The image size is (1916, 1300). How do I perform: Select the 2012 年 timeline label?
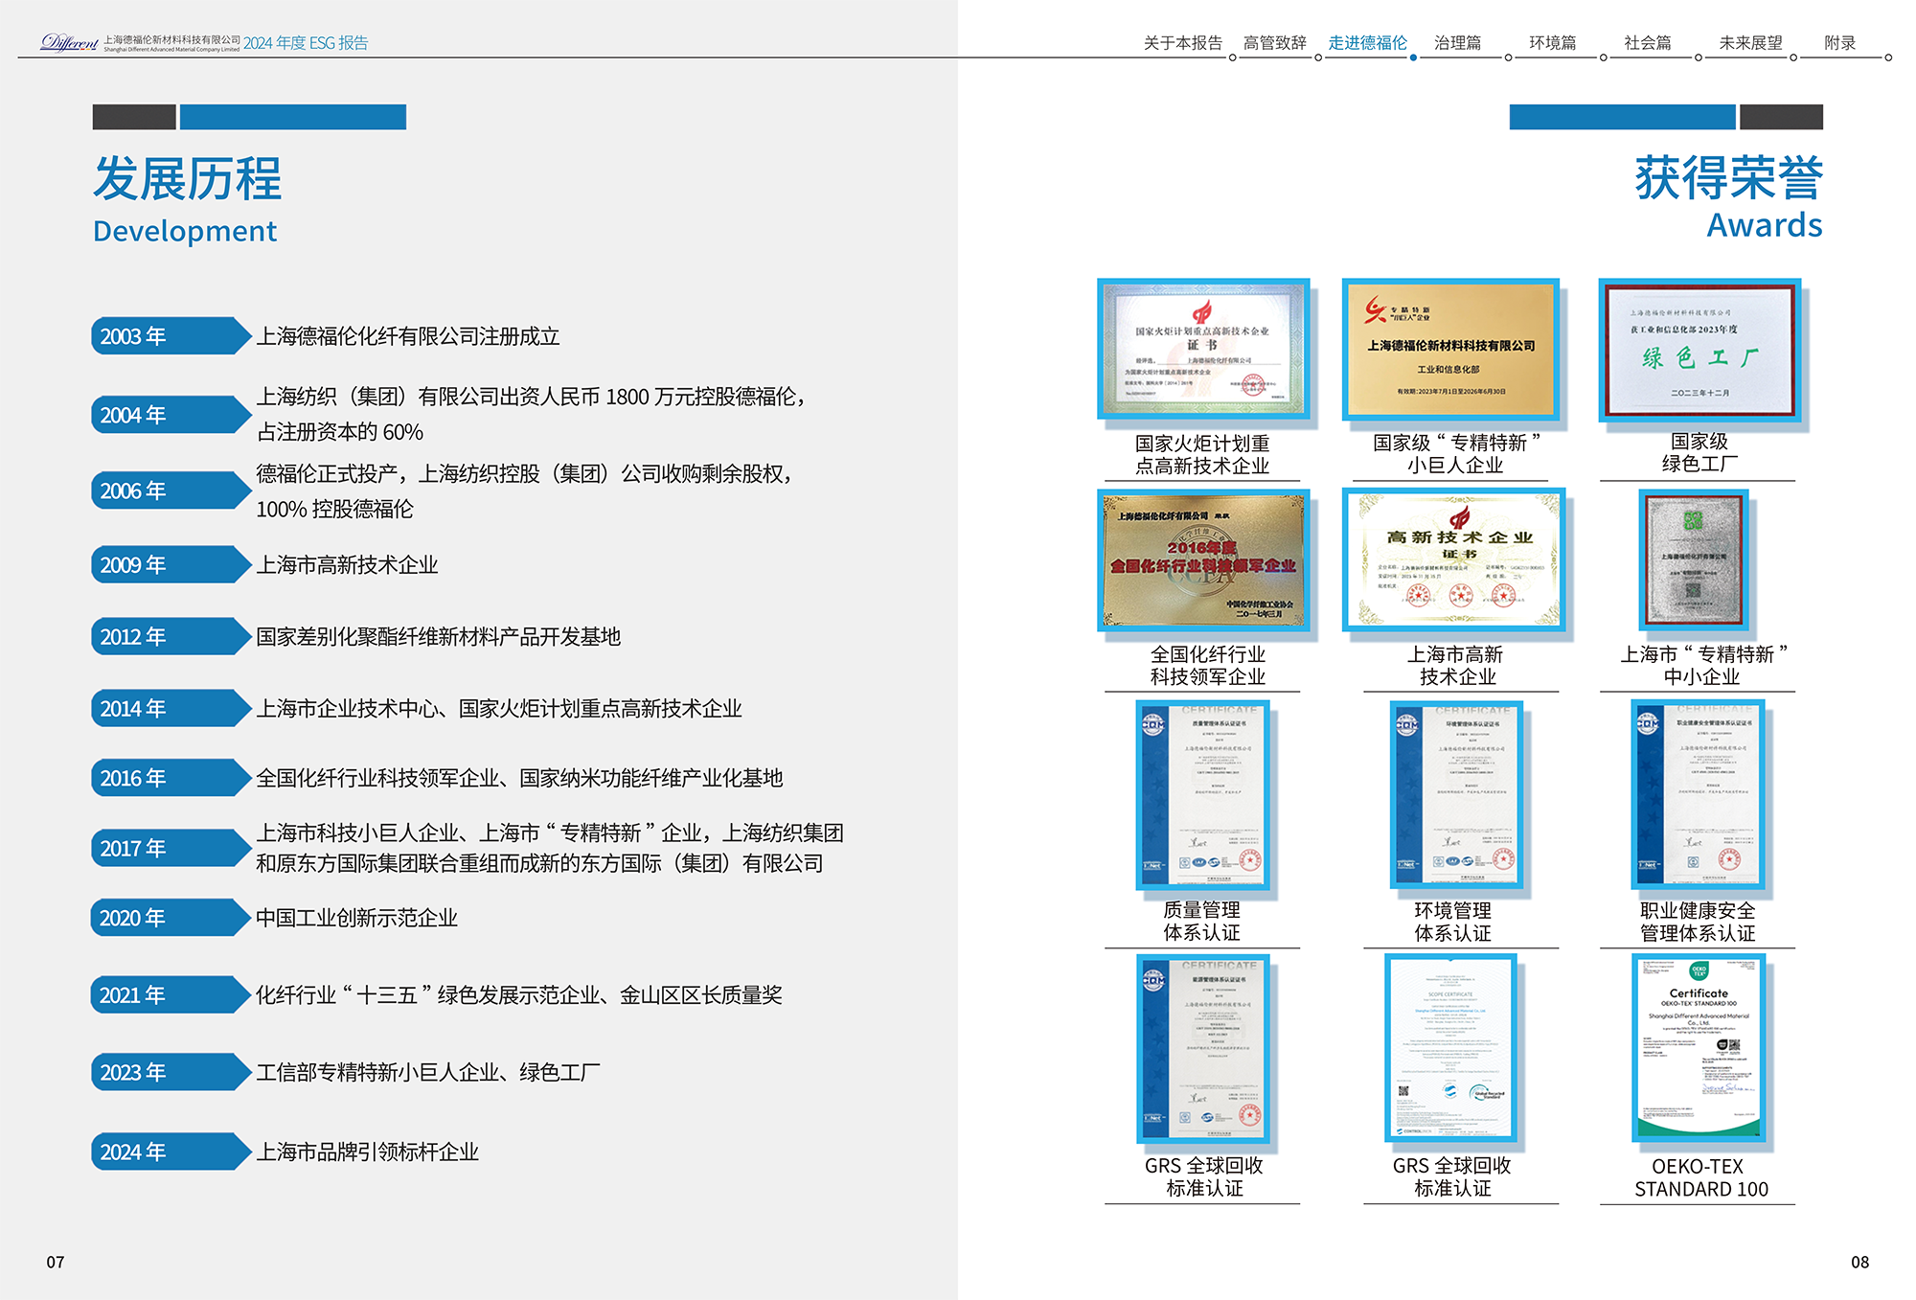[171, 637]
